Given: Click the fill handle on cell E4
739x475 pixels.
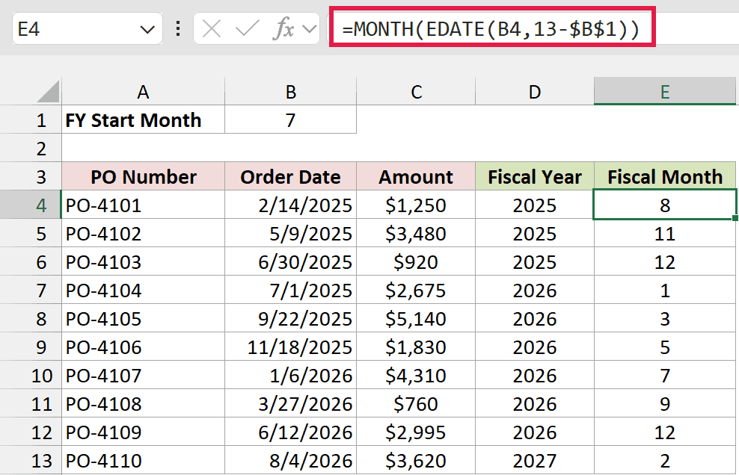Looking at the screenshot, I should [735, 218].
